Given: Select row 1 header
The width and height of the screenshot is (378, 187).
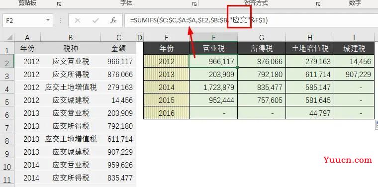Looking at the screenshot, I should coord(7,48).
